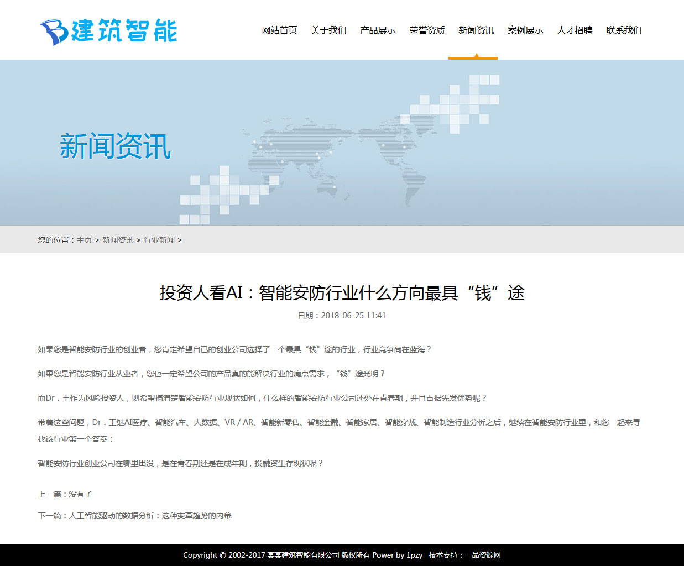Image resolution: width=684 pixels, height=566 pixels.
Task: Select 荣誉资质 in the navigation bar
Action: (427, 30)
